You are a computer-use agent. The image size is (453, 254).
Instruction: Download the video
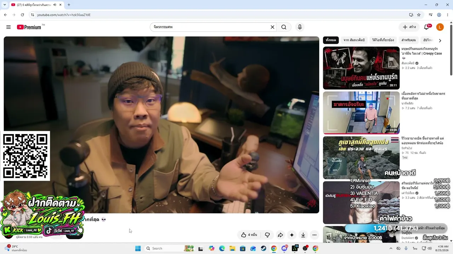[x=303, y=235]
